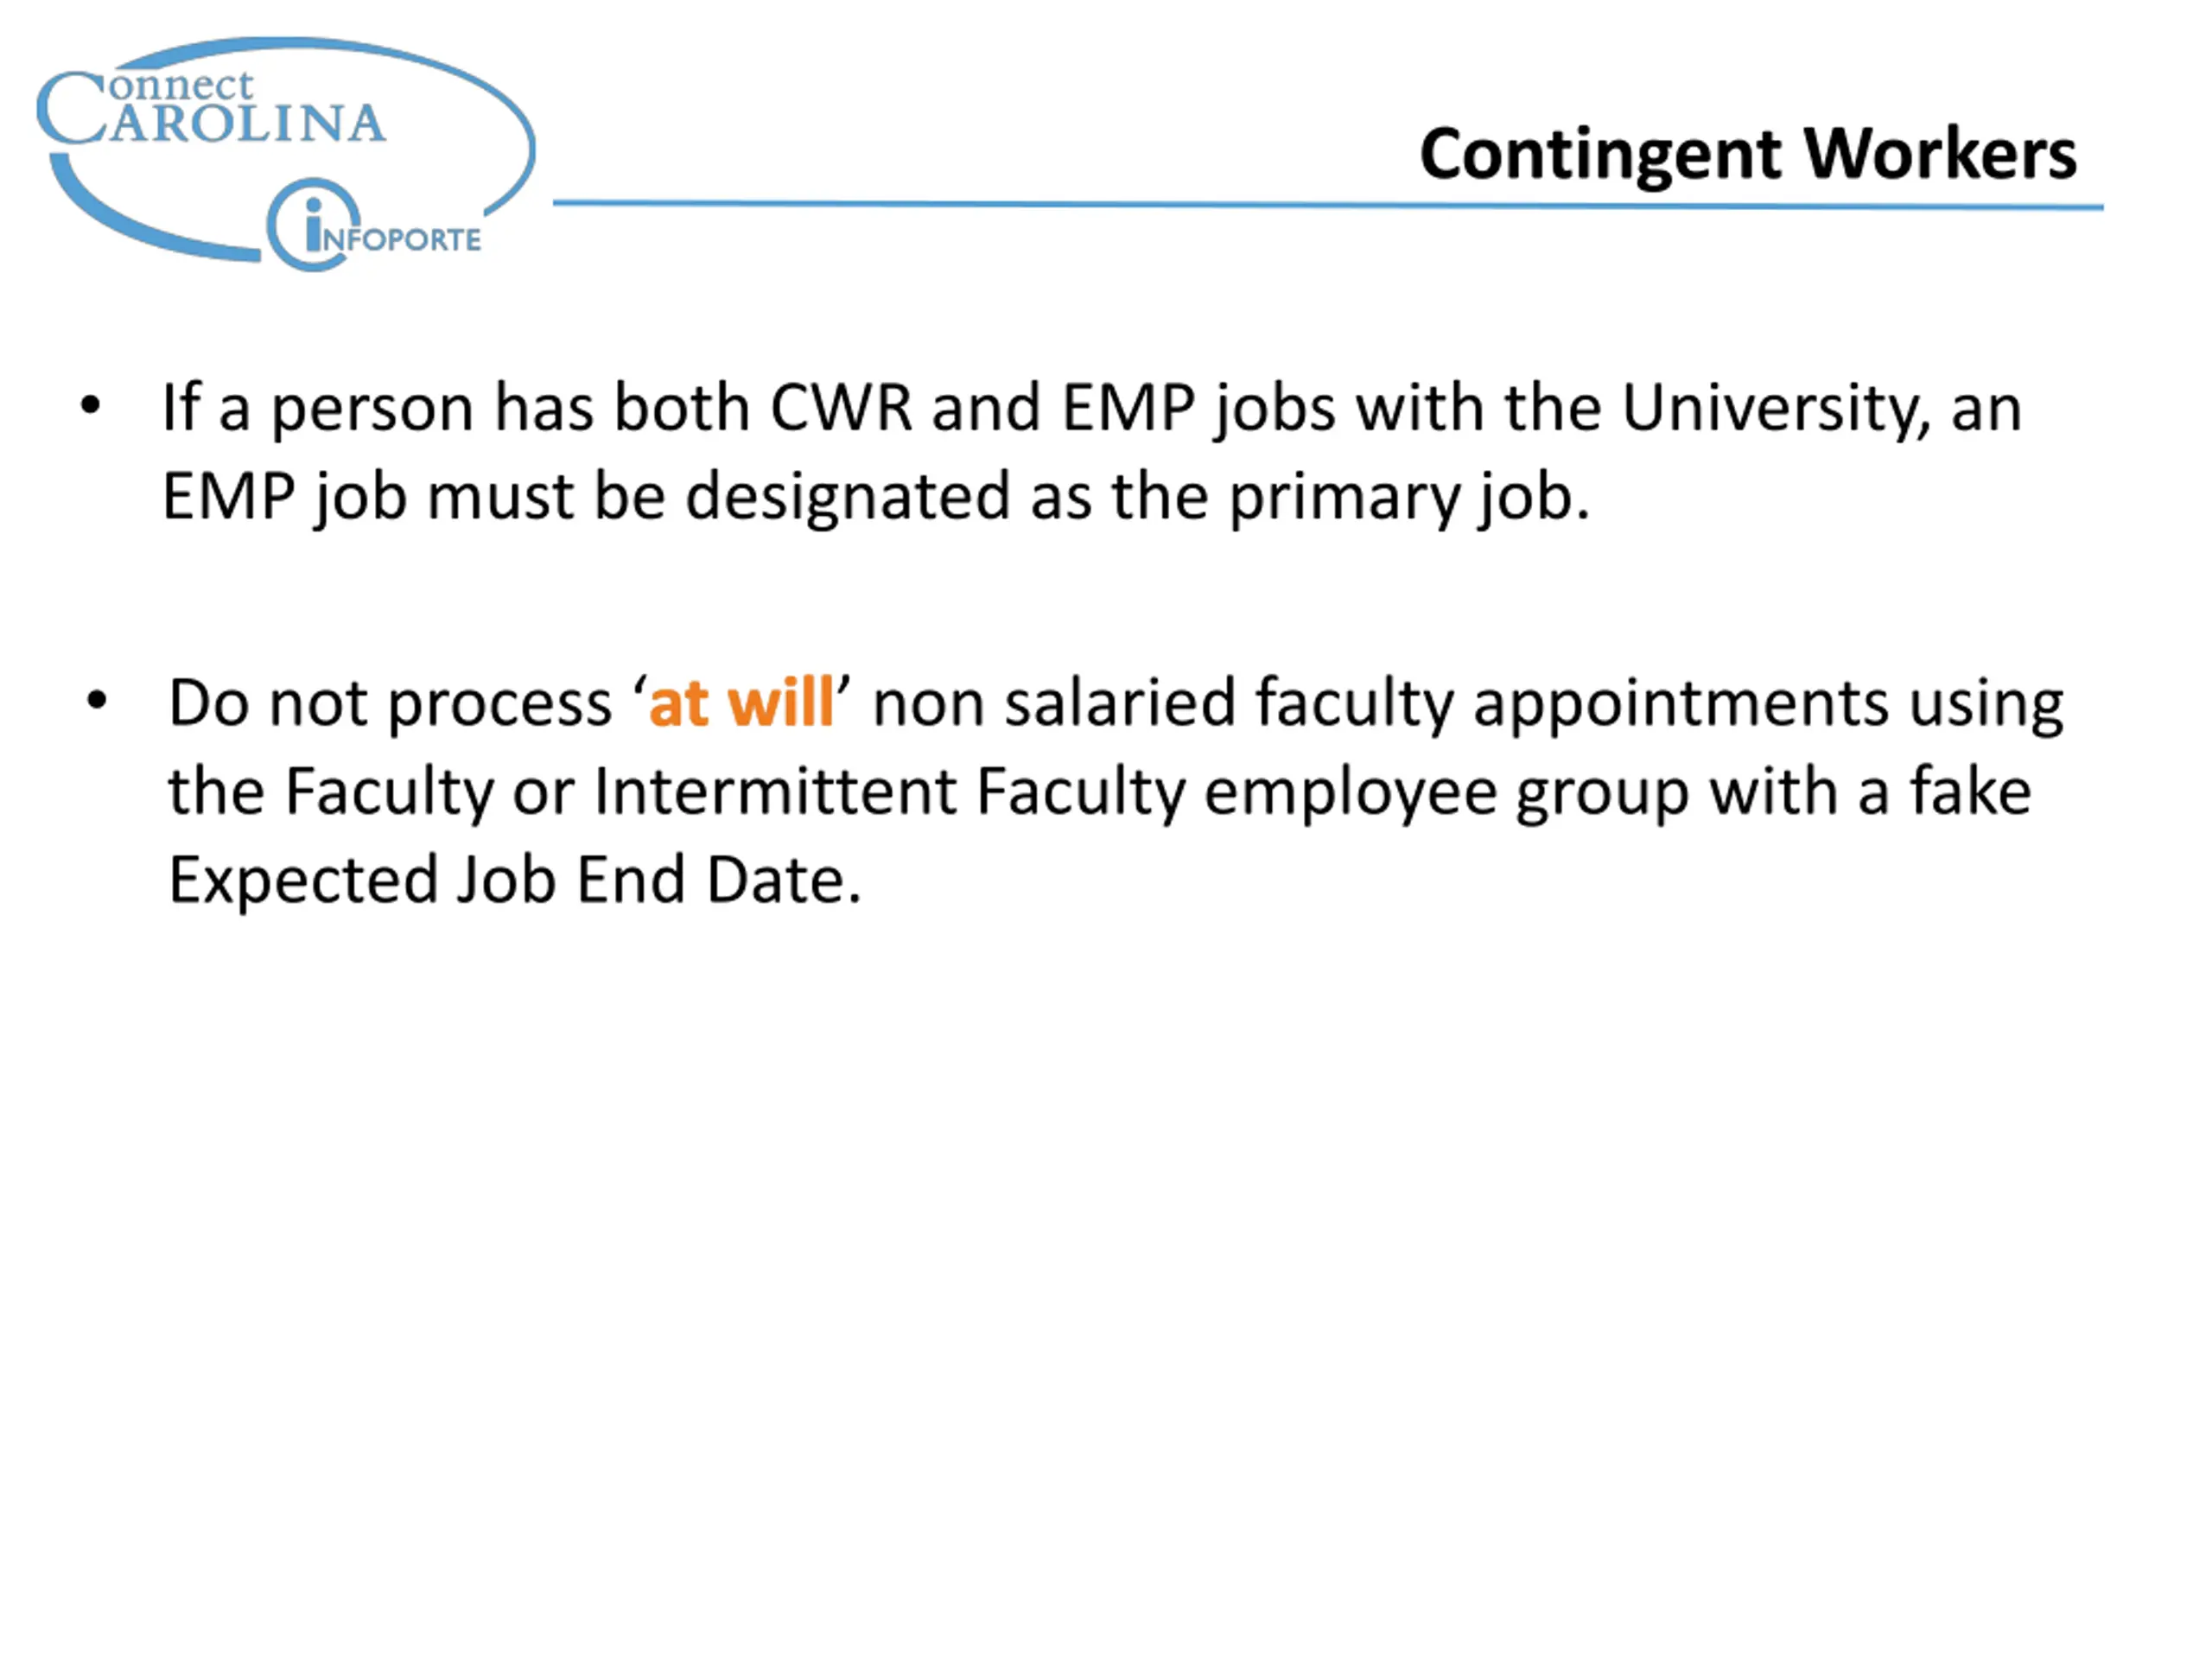Click 'non salaried faculty appointments' text
Screen dimensions: 2212x1659
1381,704
